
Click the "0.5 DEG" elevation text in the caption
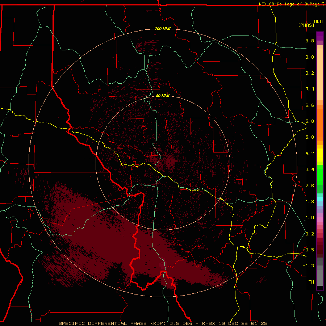pyautogui.click(x=181, y=323)
